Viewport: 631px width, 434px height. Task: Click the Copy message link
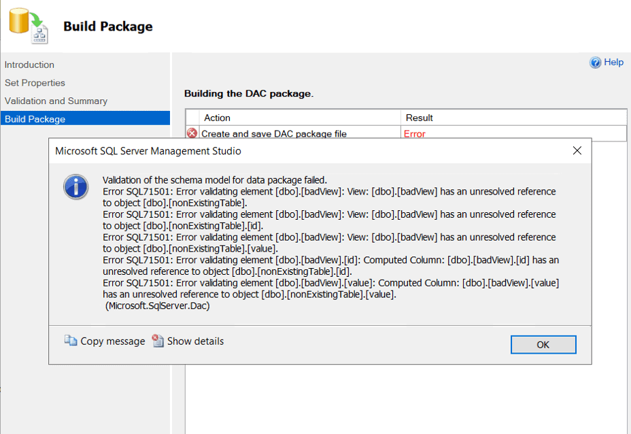coord(113,341)
